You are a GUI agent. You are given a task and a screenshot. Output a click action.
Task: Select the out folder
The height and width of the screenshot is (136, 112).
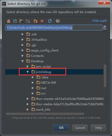[41, 88]
